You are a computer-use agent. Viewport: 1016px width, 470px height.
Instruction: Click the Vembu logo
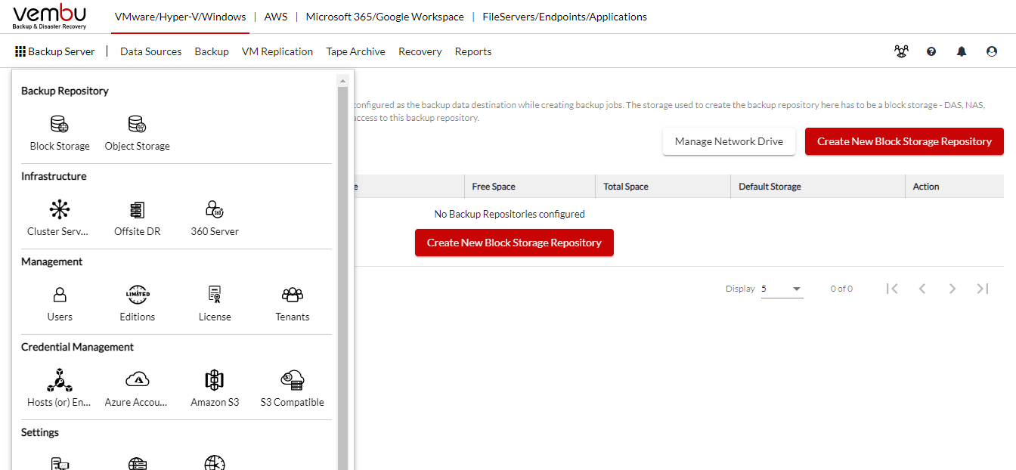pos(50,17)
